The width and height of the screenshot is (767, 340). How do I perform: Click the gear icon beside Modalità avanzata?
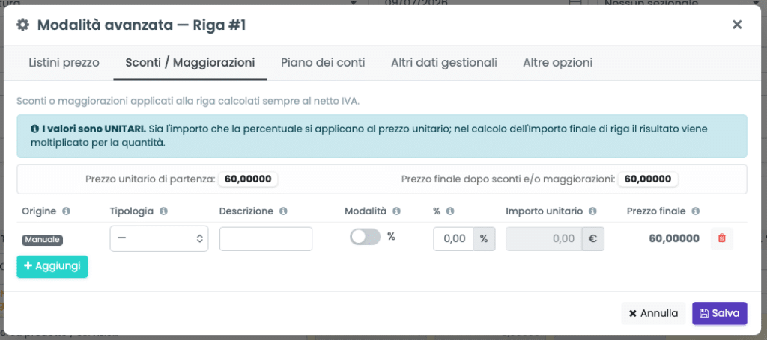[23, 25]
